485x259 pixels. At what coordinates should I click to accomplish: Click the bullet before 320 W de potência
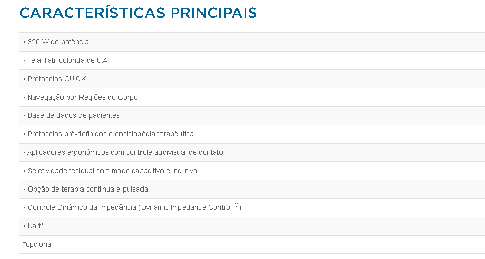[25, 42]
